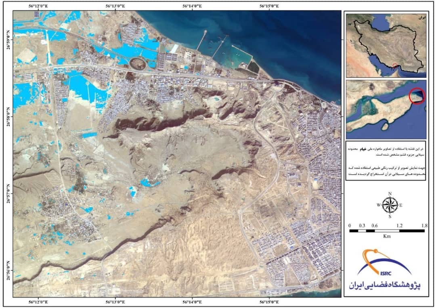Click the Persian organization name beneath the ISRC logo
The image size is (436, 308).
pos(386,285)
